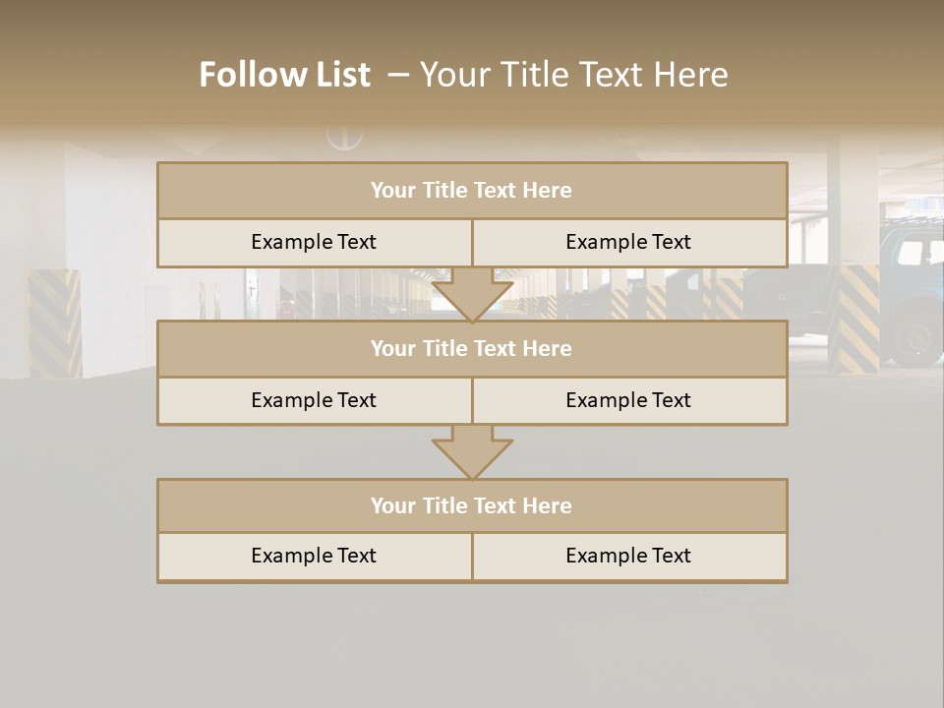Click the round sign above the top block
This screenshot has height=708, width=944.
point(344,139)
